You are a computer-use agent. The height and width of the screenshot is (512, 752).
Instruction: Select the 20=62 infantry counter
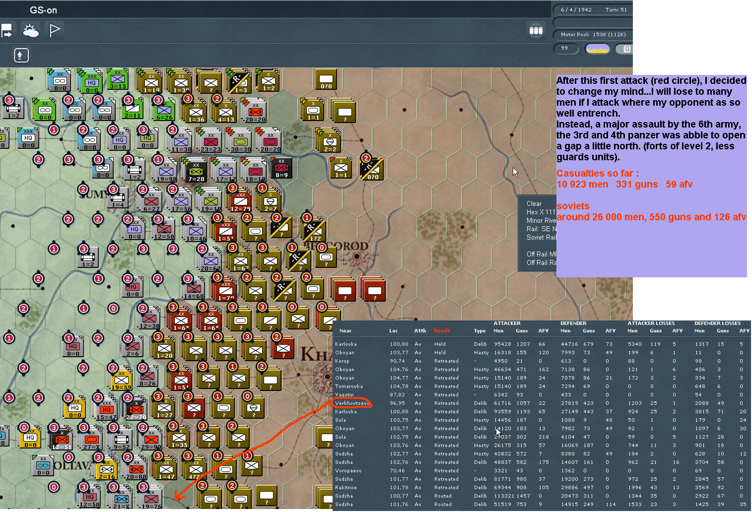(x=210, y=261)
